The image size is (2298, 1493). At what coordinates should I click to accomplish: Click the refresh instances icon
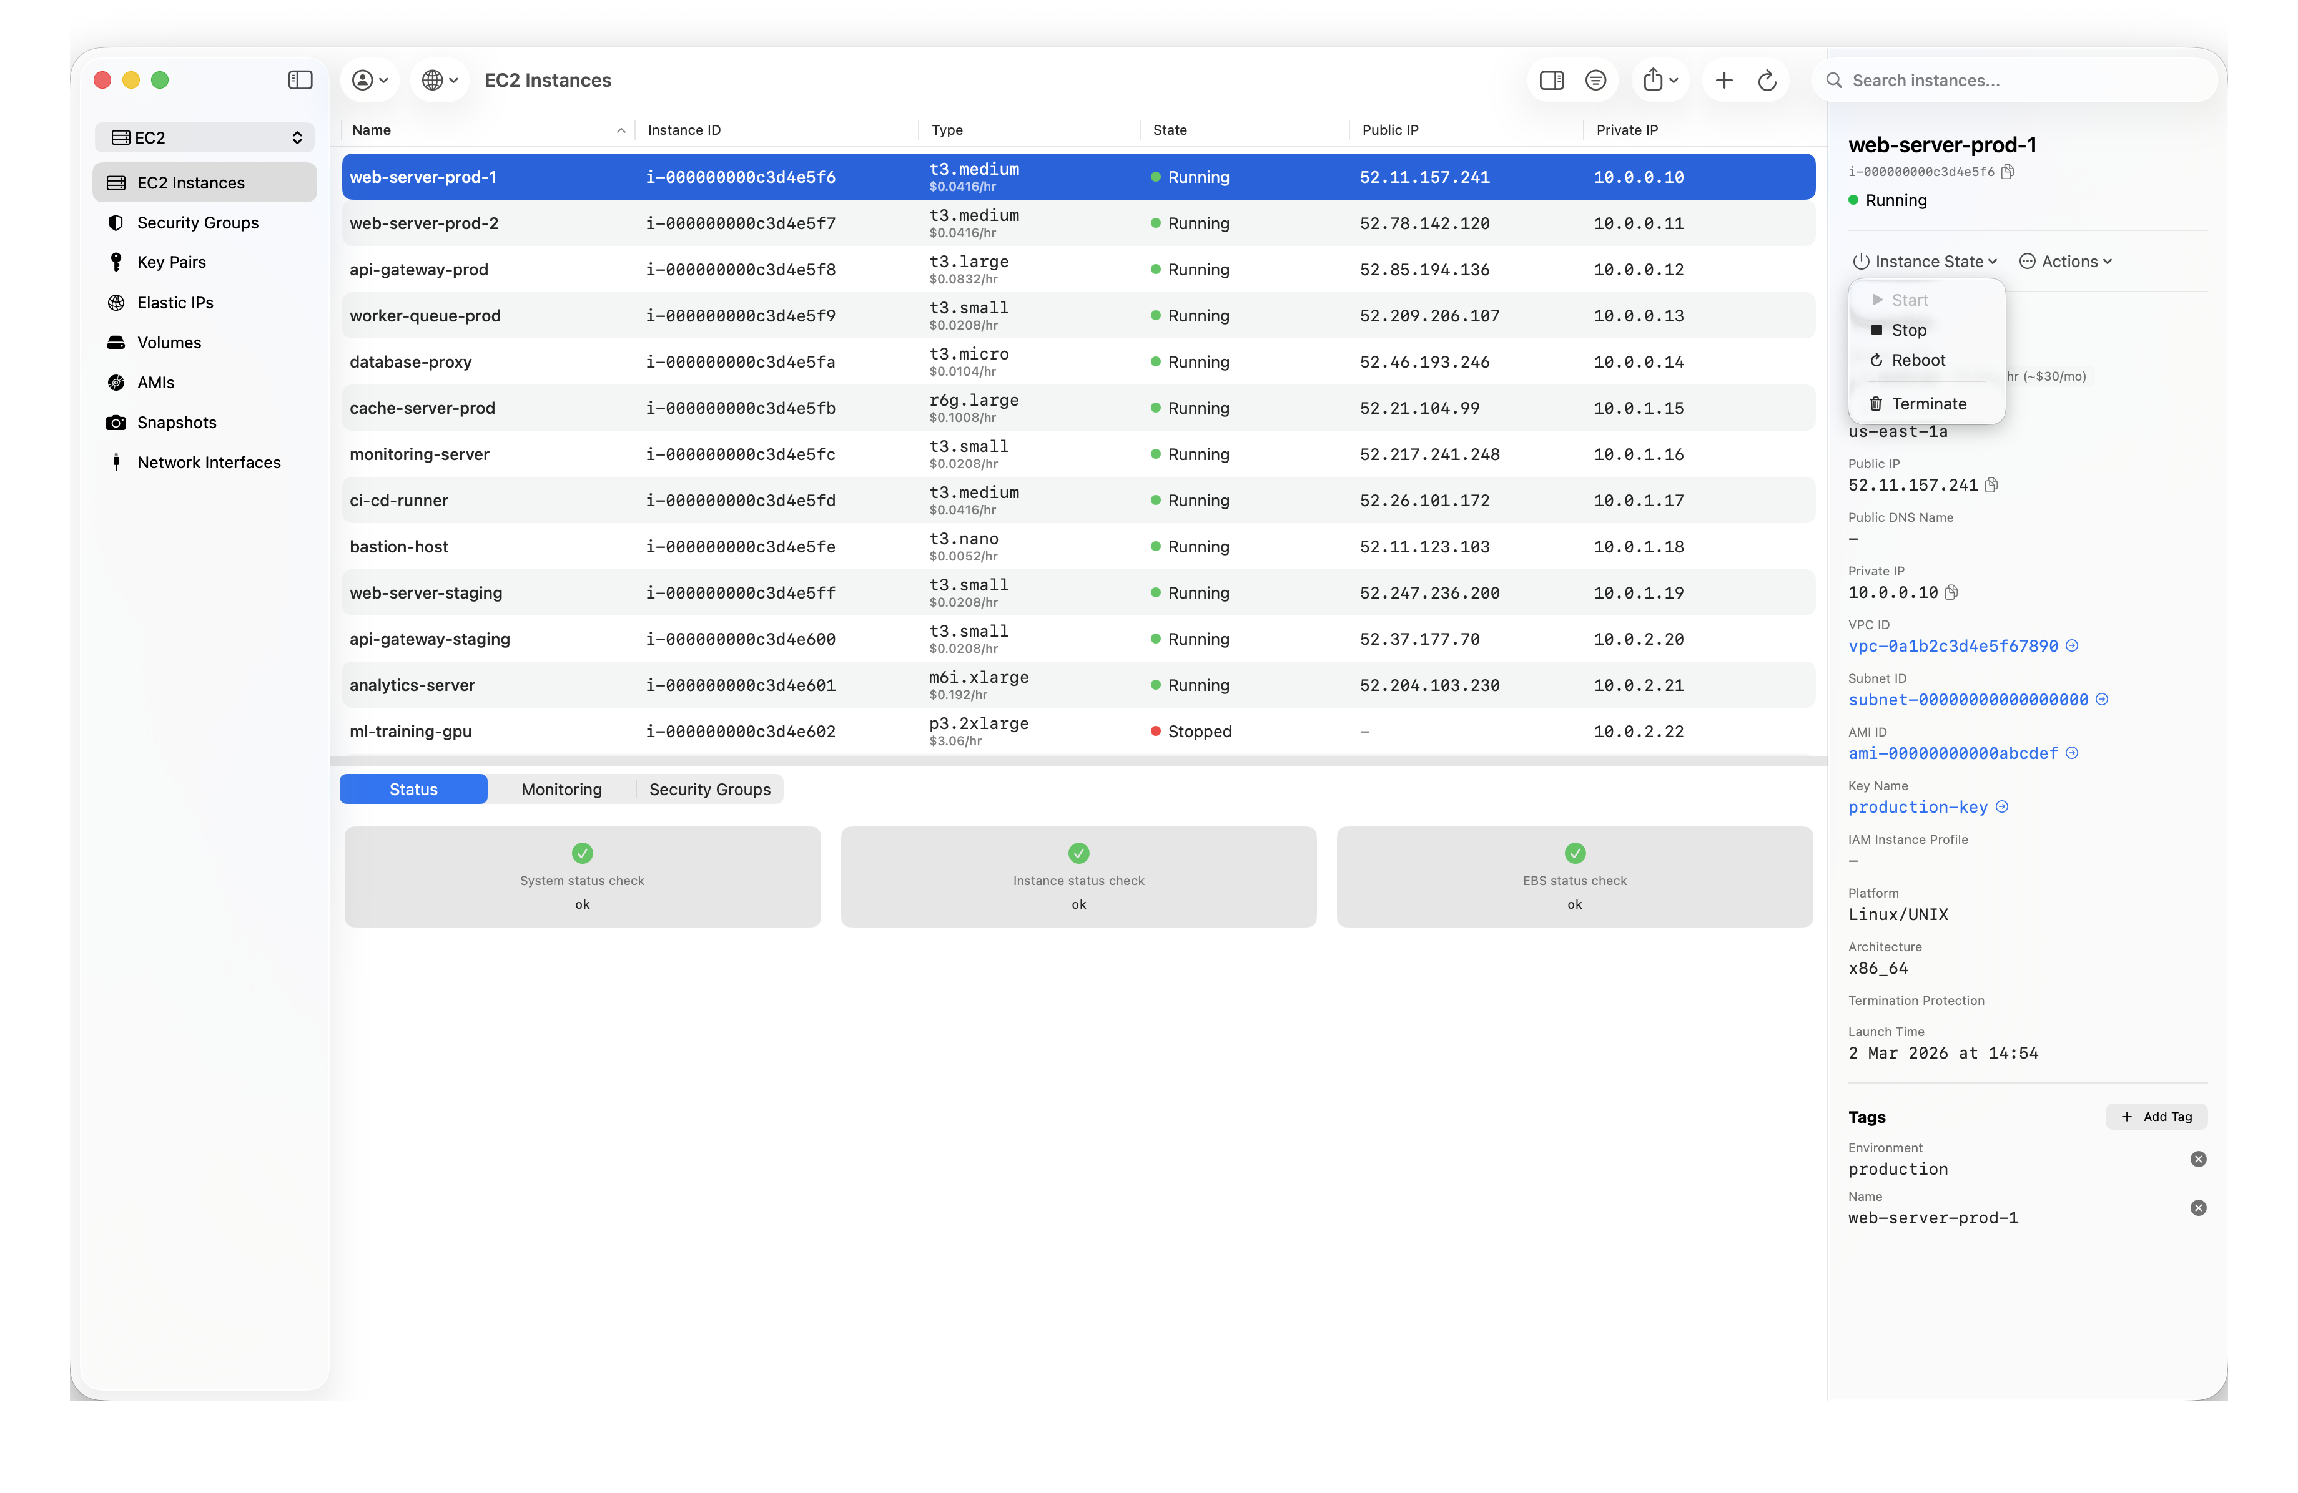[1767, 80]
